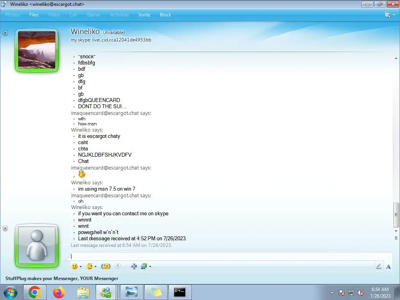This screenshot has width=400, height=300.
Task: Click the scrollbar up arrow
Action: tap(396, 59)
